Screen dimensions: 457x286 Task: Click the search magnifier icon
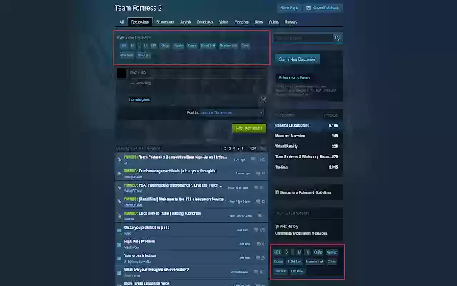(x=337, y=38)
